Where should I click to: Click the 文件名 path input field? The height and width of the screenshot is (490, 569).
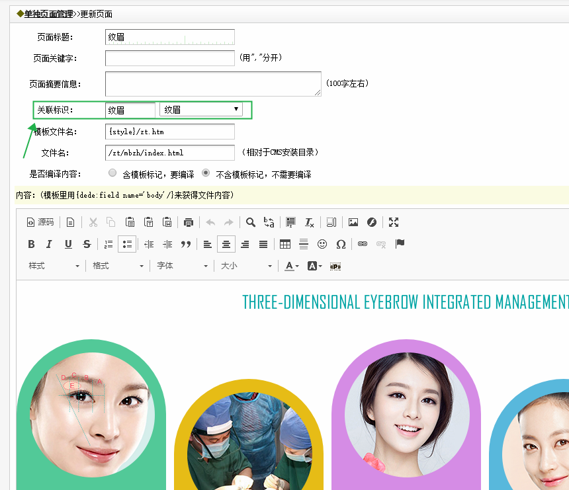[170, 153]
